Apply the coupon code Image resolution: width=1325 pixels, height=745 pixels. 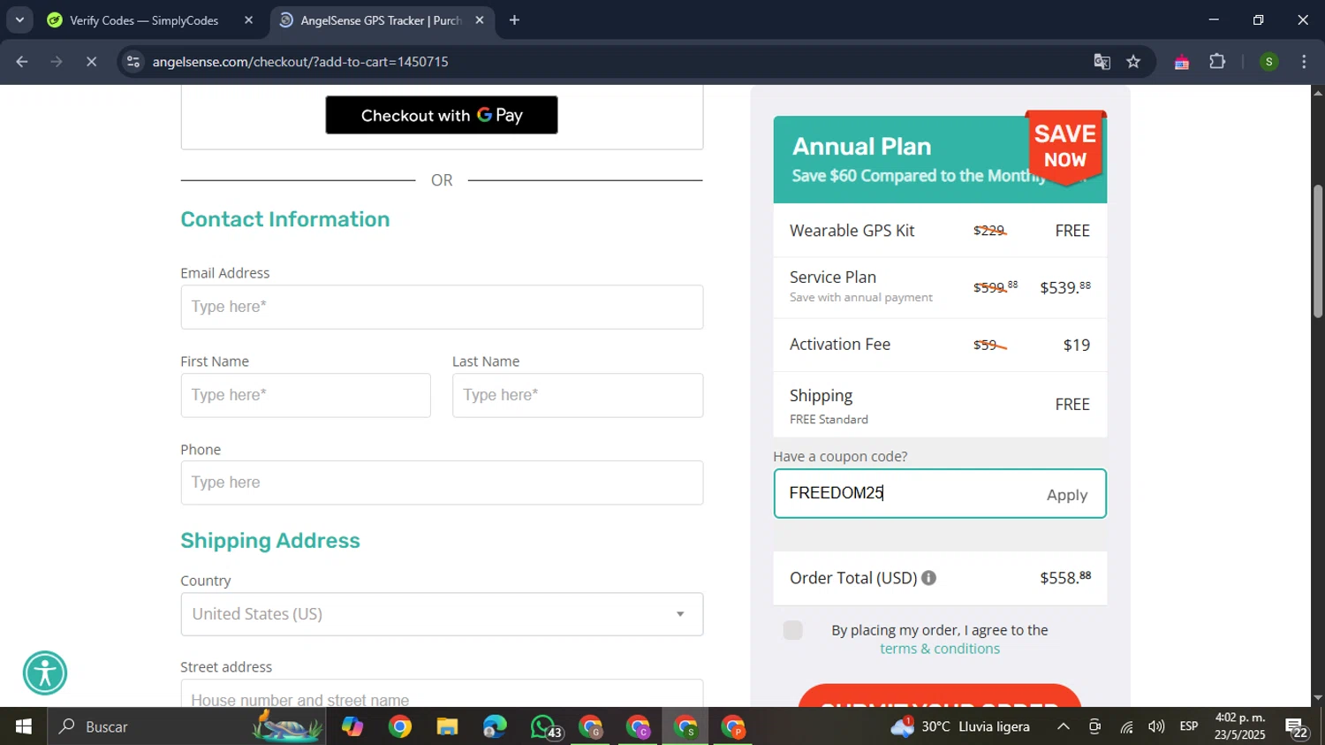(1066, 495)
